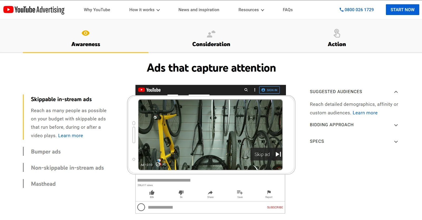Click the YouTube Advertising logo
This screenshot has width=422, height=220.
tap(34, 10)
